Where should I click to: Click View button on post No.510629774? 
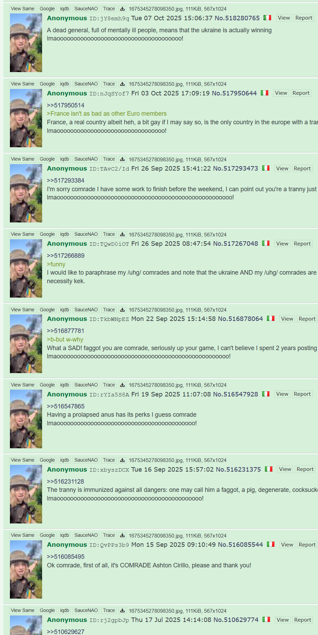tap(283, 620)
